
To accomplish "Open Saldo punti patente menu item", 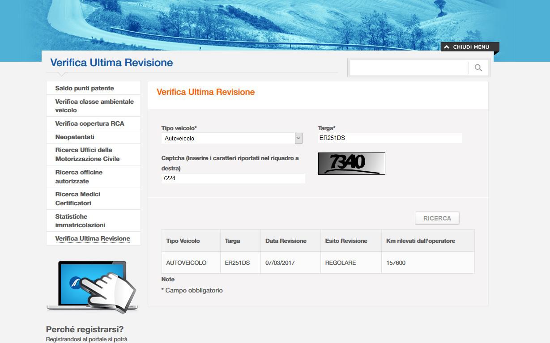I will [85, 89].
